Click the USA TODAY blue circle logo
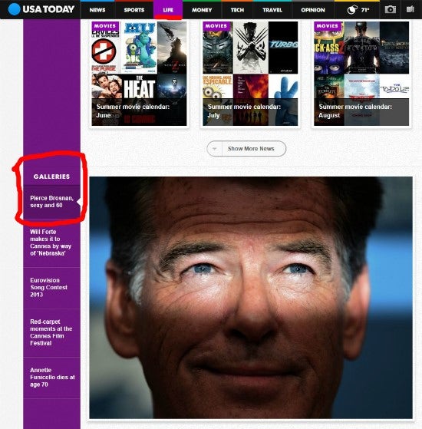The height and width of the screenshot is (429, 422). 14,9
